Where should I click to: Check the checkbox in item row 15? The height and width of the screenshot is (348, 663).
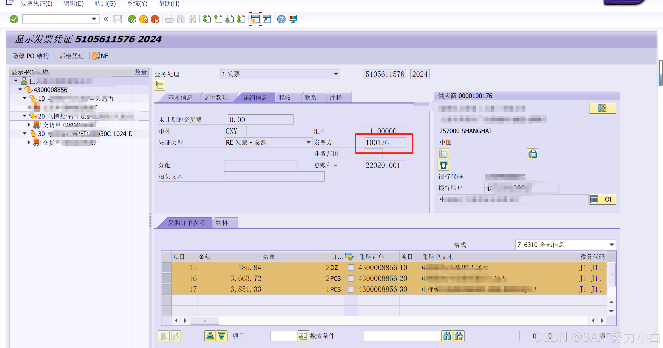click(x=351, y=268)
